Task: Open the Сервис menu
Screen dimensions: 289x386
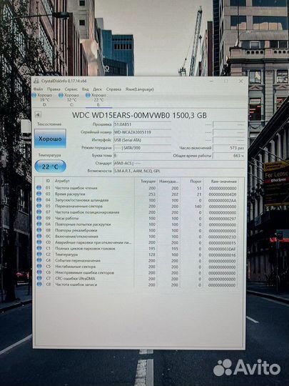Action: point(71,89)
